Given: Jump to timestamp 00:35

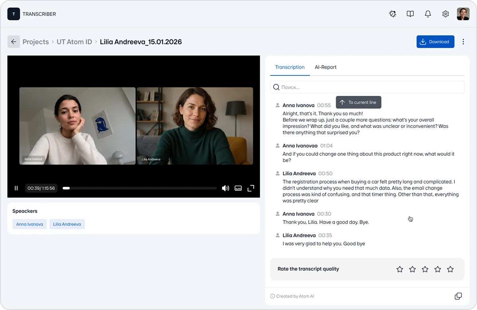Looking at the screenshot, I should click(325, 235).
